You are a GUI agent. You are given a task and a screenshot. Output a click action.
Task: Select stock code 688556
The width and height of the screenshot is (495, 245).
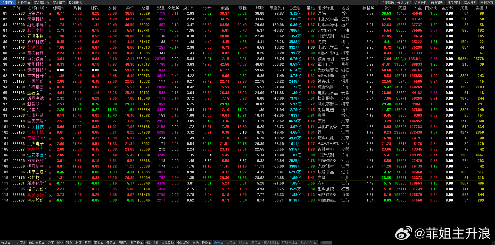(19, 195)
